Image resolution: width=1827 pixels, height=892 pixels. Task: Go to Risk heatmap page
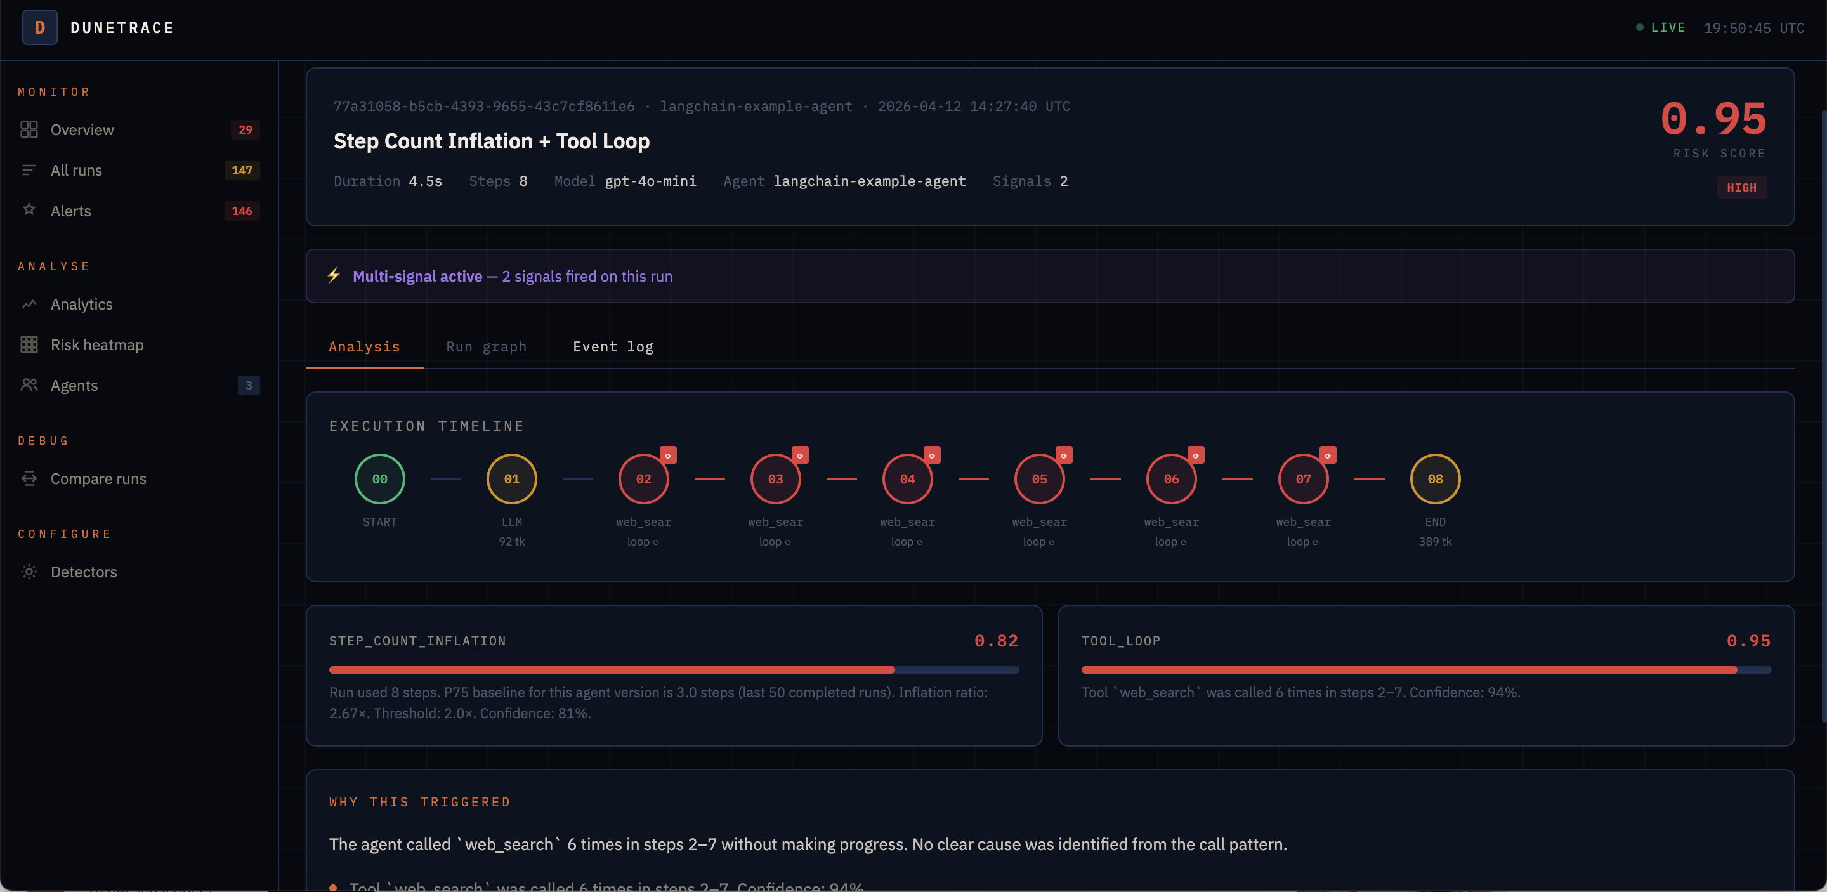coord(140,344)
